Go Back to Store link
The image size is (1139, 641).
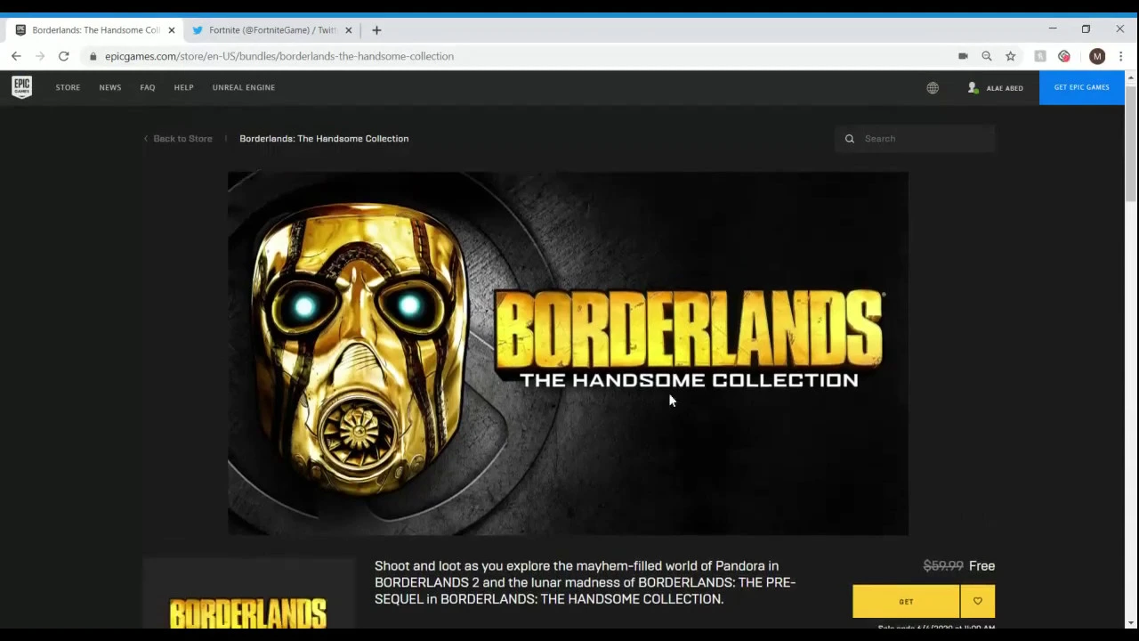pyautogui.click(x=178, y=139)
